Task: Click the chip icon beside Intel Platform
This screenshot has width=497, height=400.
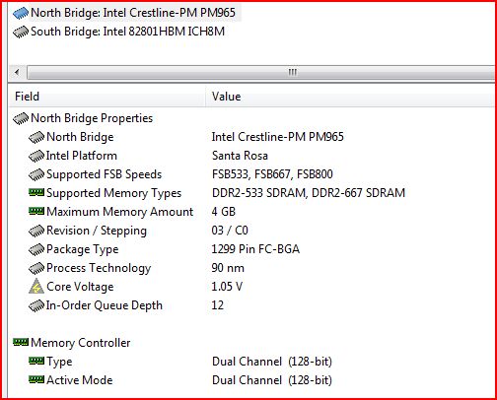Action: click(36, 156)
